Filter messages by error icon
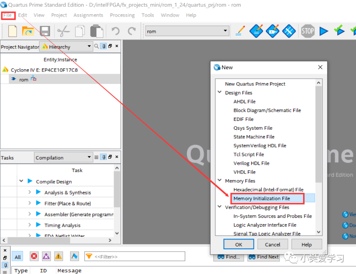The width and height of the screenshot is (356, 274). click(34, 256)
